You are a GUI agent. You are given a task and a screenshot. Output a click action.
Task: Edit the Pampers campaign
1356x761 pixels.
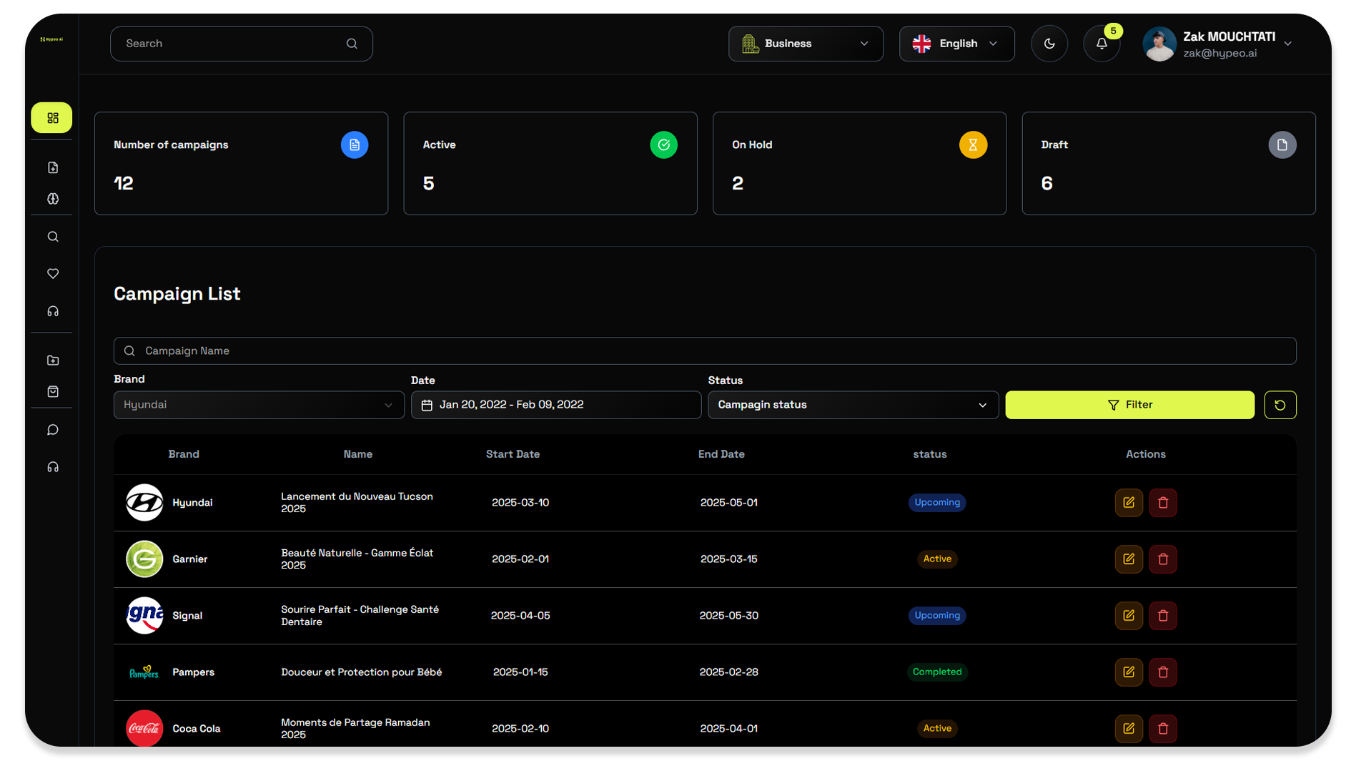pyautogui.click(x=1129, y=672)
